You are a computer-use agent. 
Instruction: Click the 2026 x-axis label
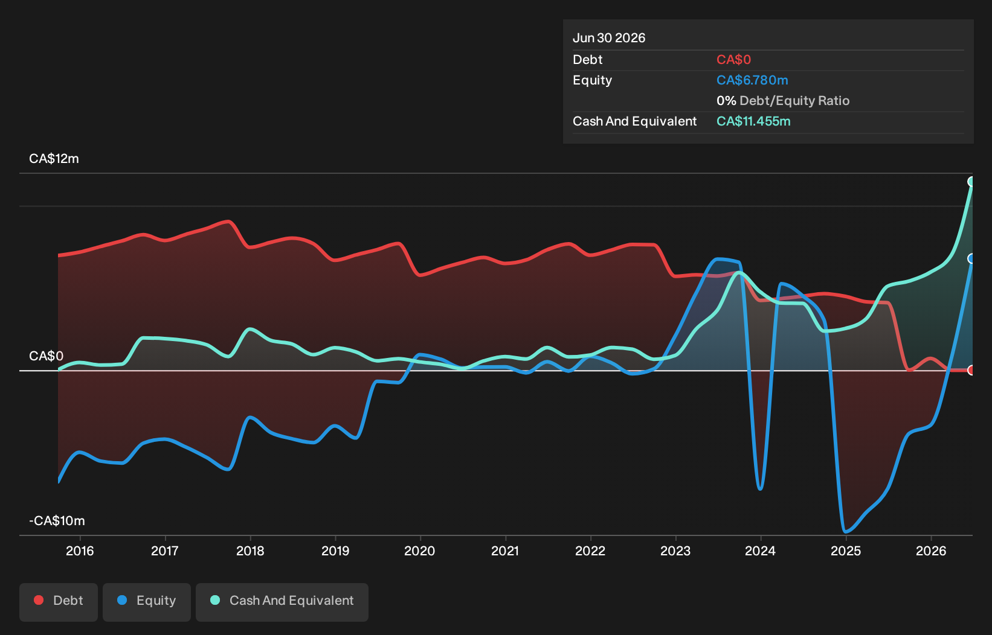tap(931, 550)
